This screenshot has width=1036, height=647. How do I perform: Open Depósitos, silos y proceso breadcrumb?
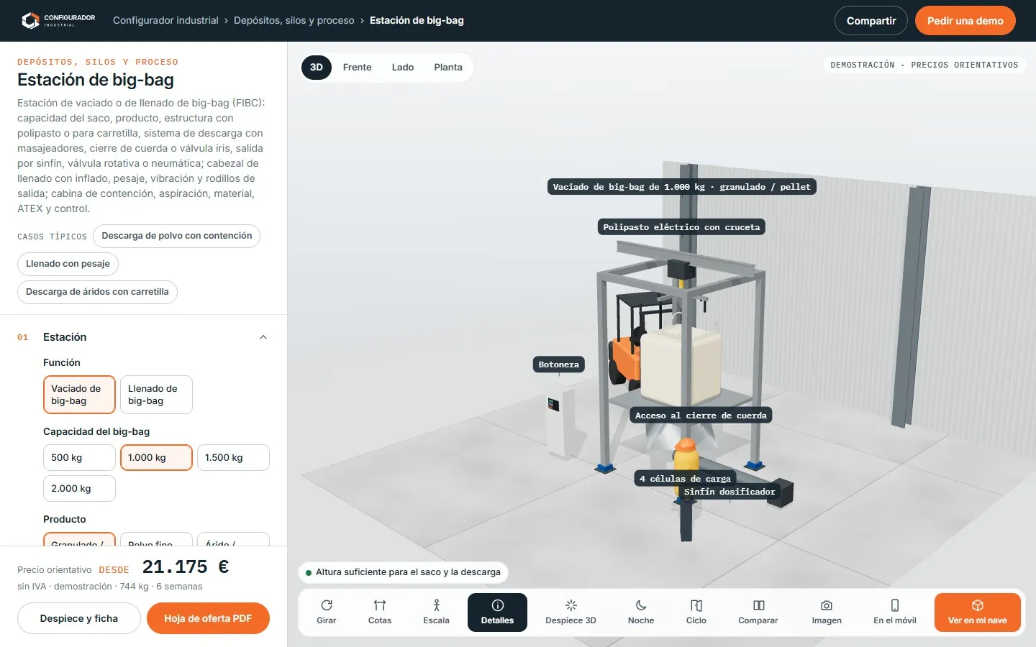coord(294,20)
